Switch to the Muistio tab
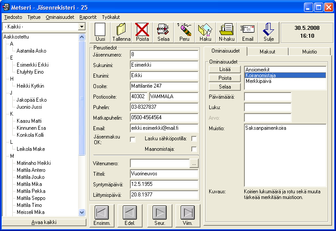Viewport: 336px width, 231px height. [x=309, y=52]
